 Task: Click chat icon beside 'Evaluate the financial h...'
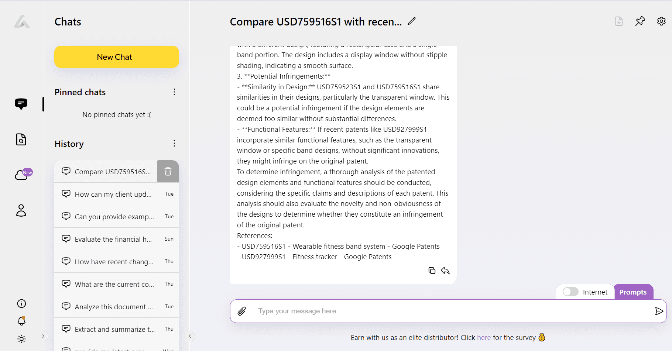click(x=66, y=239)
